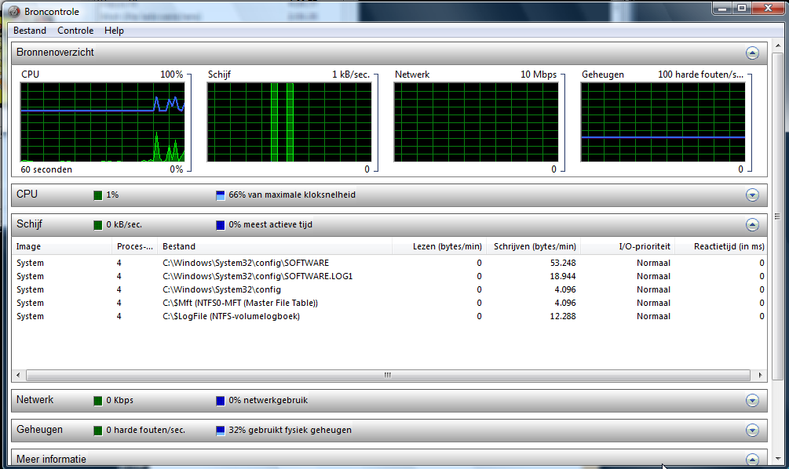Click the Netwerk section header title
Viewport: 789px width, 469px height.
(35, 400)
